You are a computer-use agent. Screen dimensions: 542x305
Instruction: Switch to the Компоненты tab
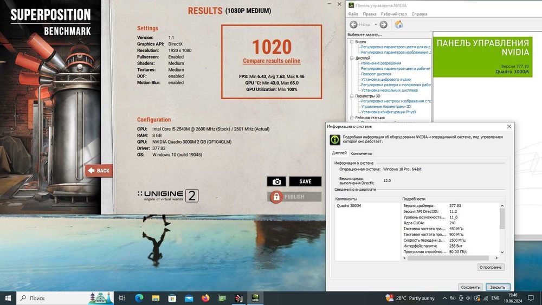click(x=361, y=153)
